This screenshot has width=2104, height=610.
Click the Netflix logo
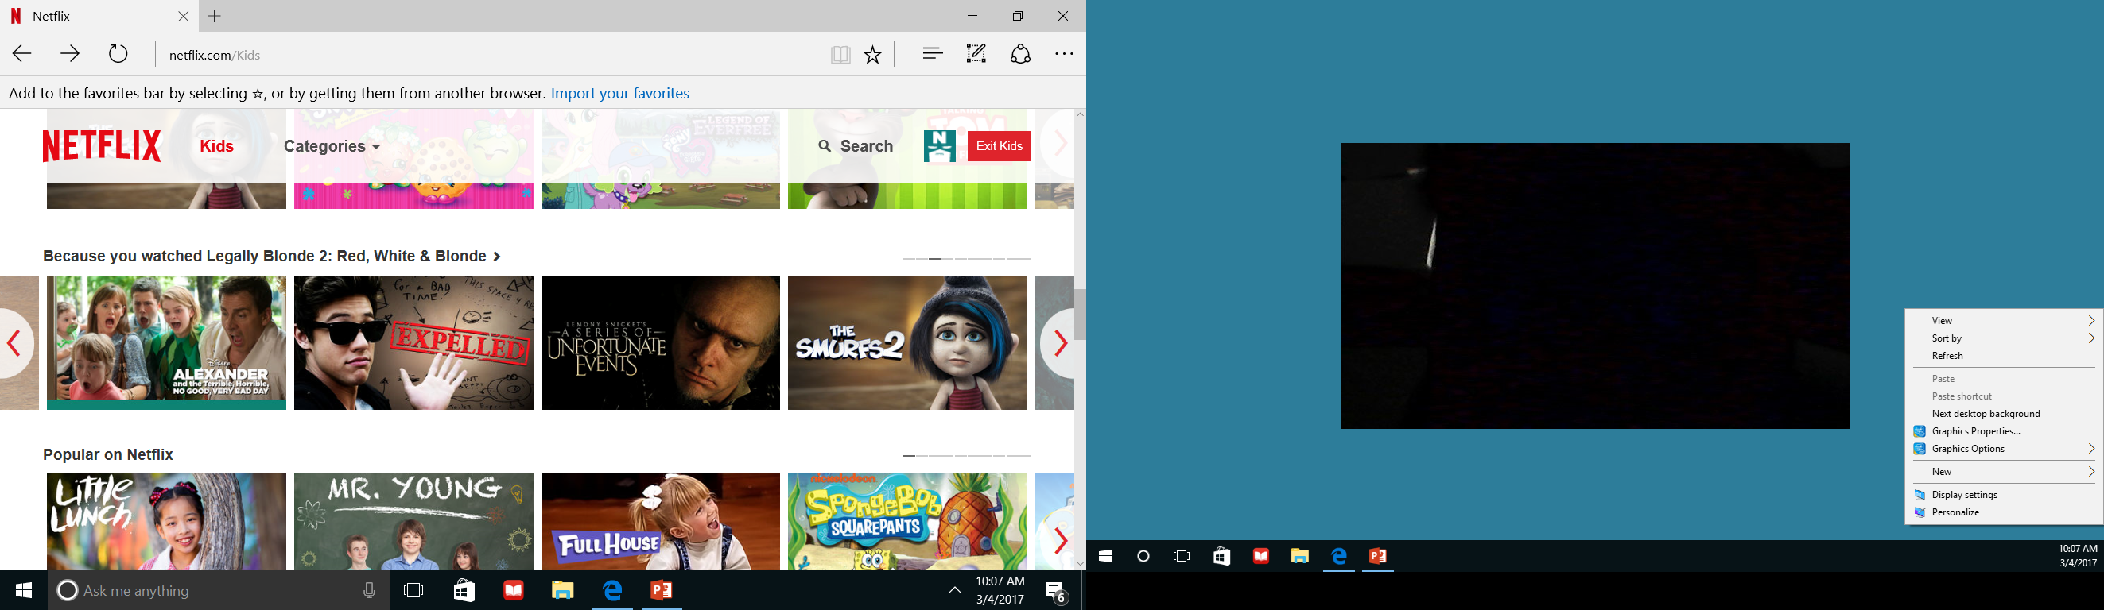(x=102, y=146)
